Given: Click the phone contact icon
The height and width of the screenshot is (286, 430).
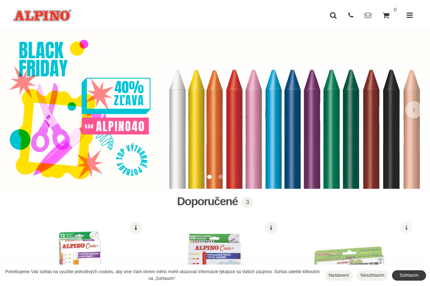Looking at the screenshot, I should 351,15.
